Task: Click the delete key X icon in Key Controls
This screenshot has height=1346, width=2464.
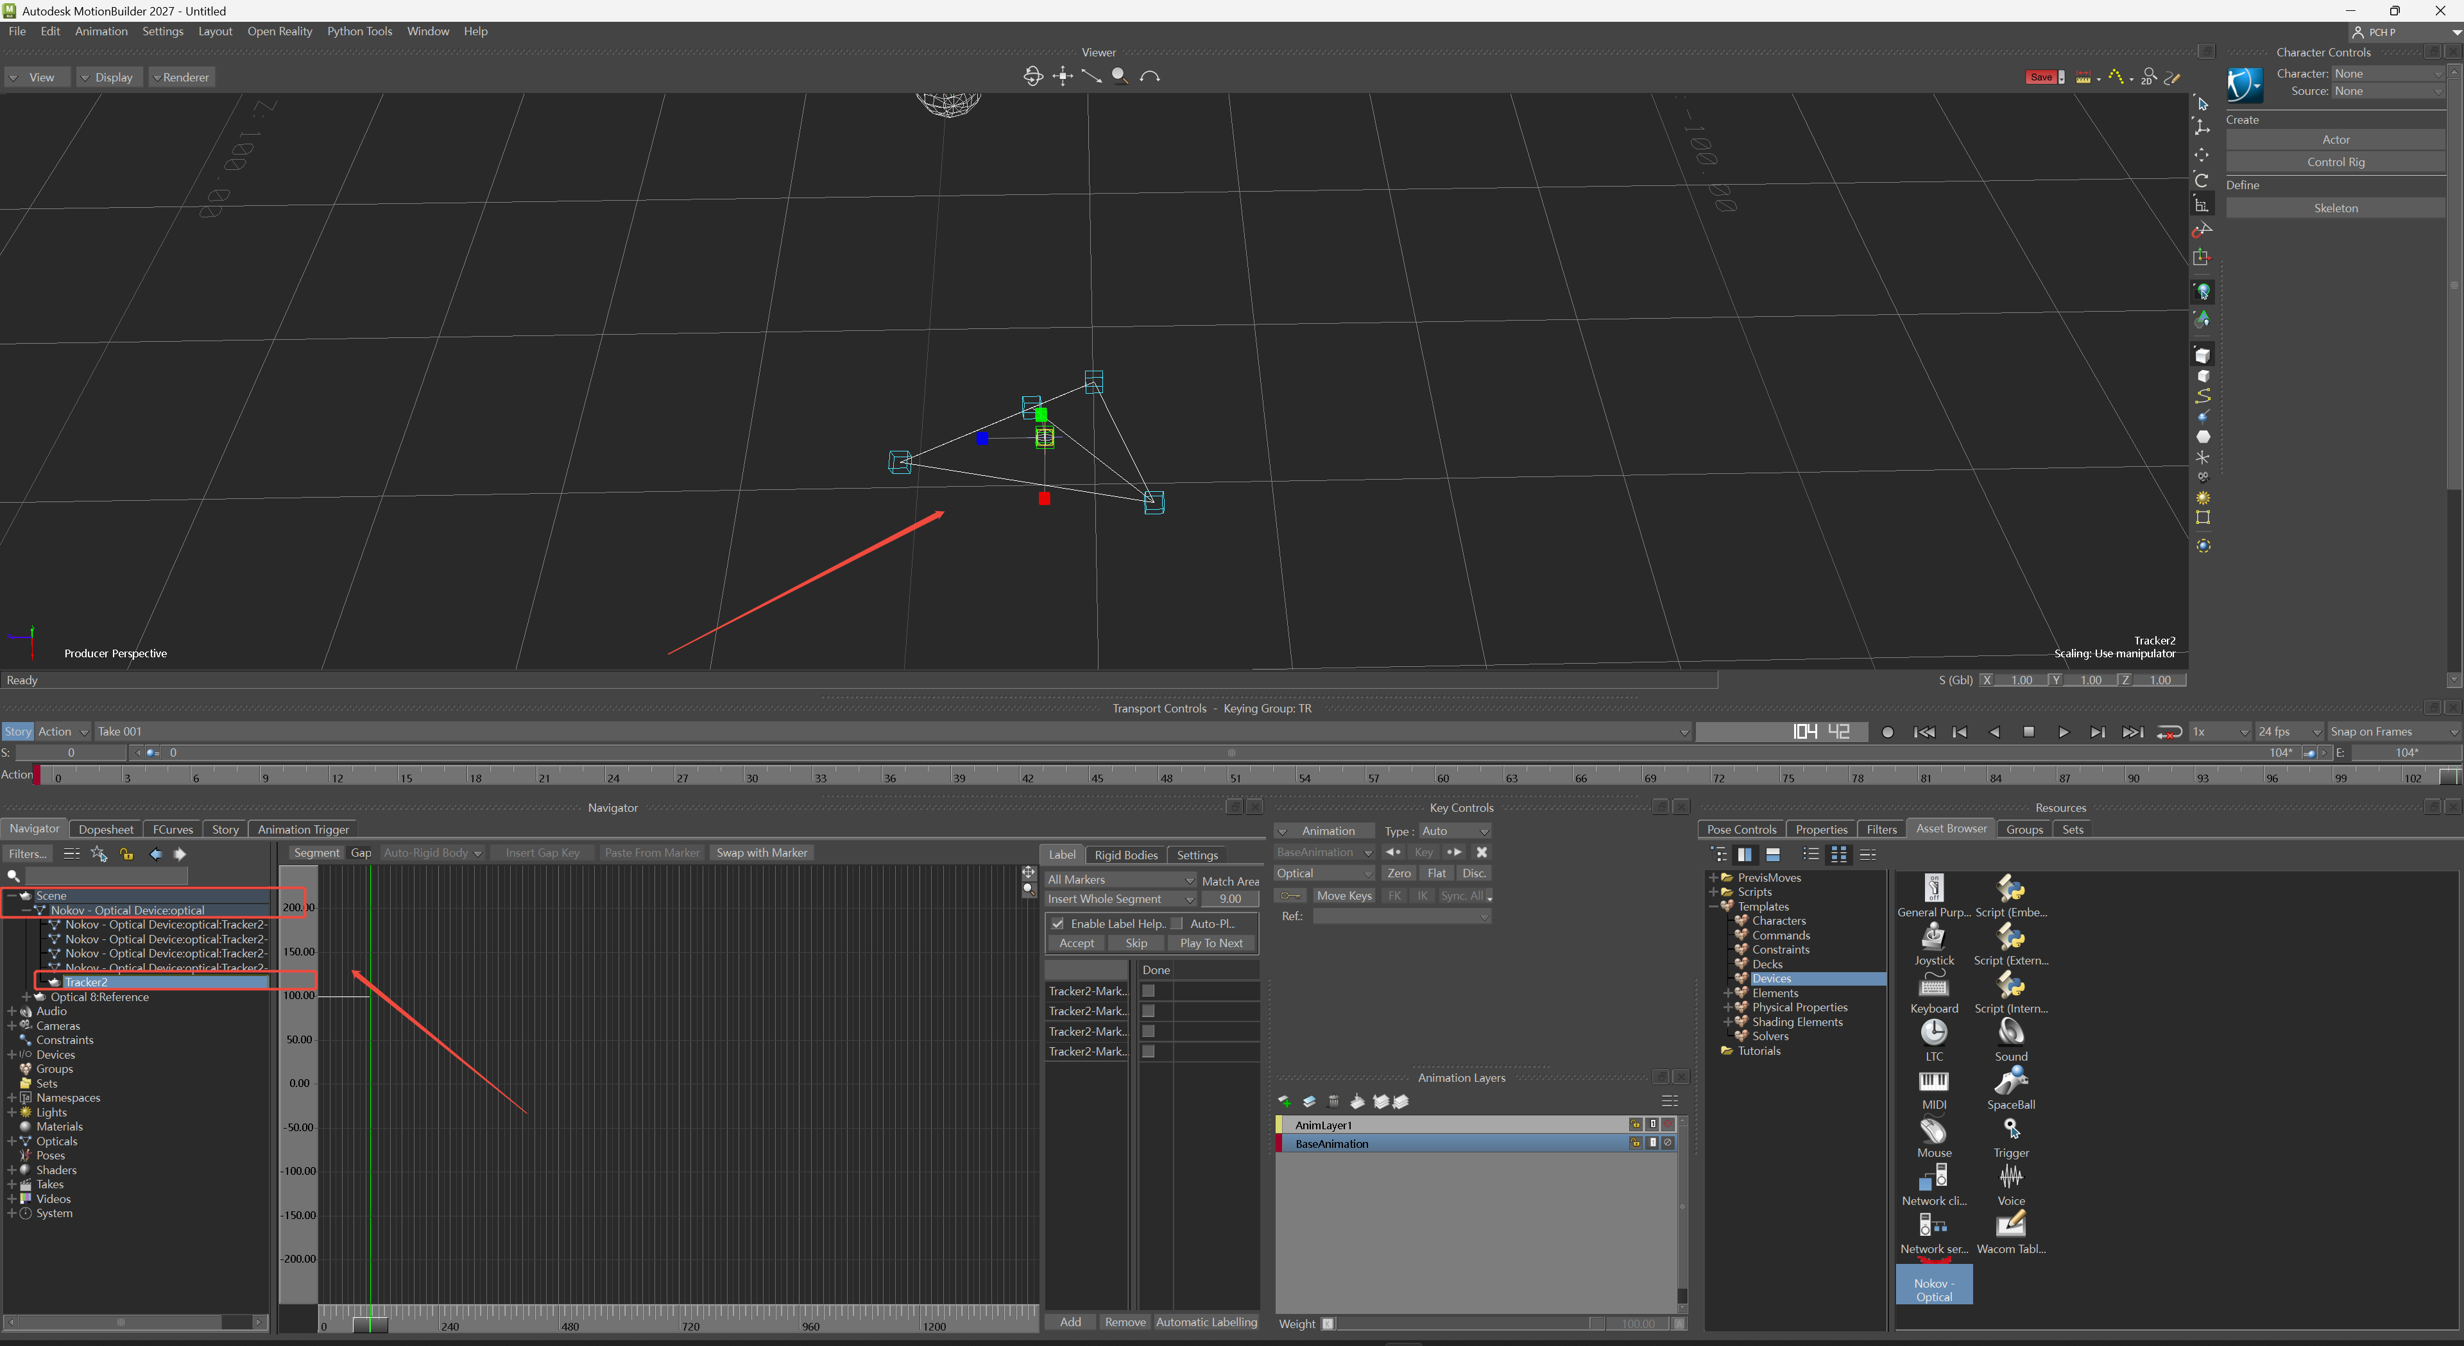Action: click(1482, 852)
